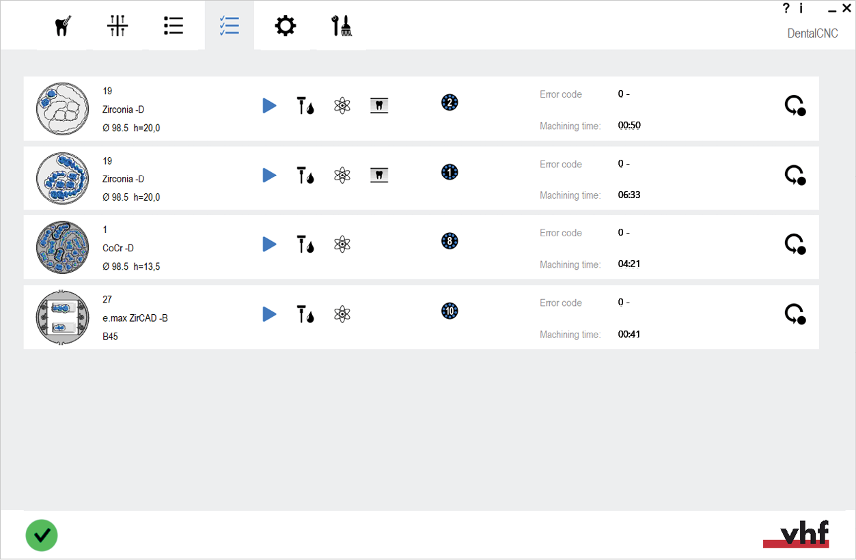Click the 'CoCr -D' material name
This screenshot has width=856, height=560.
point(118,248)
